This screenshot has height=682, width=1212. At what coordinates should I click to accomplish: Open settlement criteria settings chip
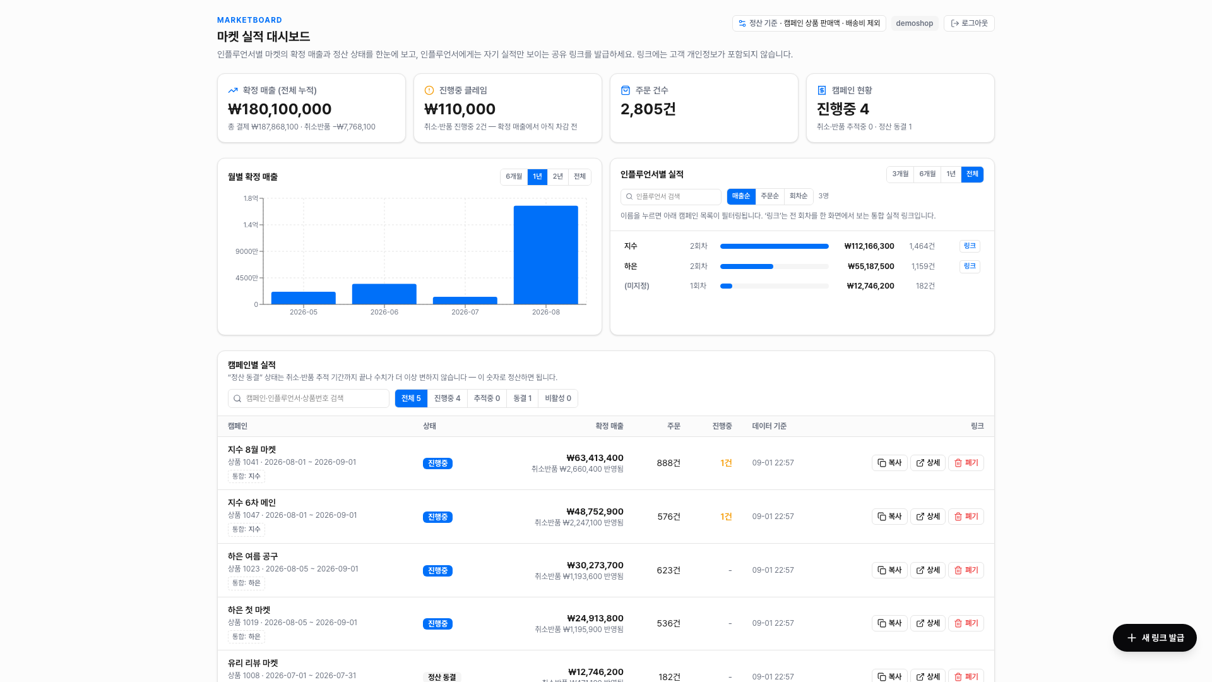coord(809,23)
